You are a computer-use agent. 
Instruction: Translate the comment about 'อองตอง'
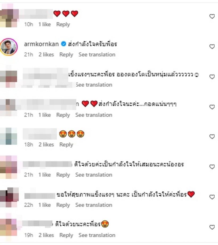pos(94,85)
